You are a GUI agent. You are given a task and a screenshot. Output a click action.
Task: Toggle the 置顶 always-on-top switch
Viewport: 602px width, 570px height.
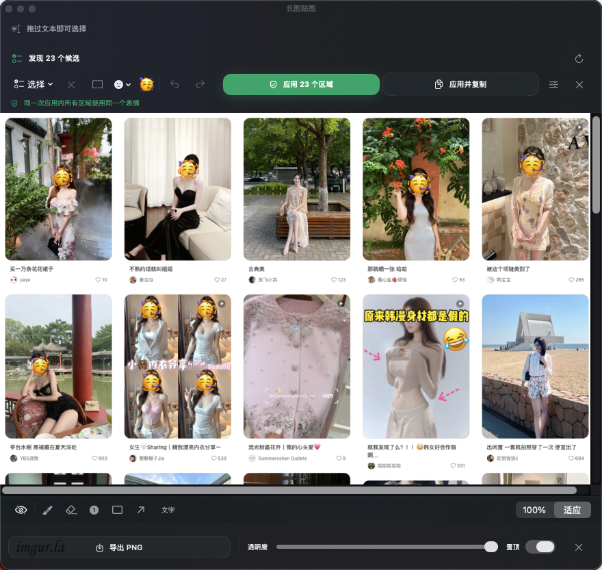(540, 547)
